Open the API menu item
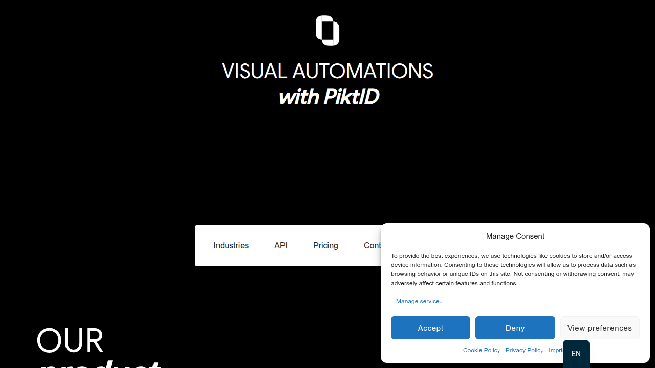This screenshot has width=655, height=368. (x=281, y=246)
